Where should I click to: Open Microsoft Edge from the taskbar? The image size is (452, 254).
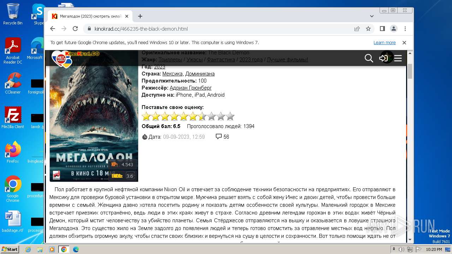coord(76,249)
